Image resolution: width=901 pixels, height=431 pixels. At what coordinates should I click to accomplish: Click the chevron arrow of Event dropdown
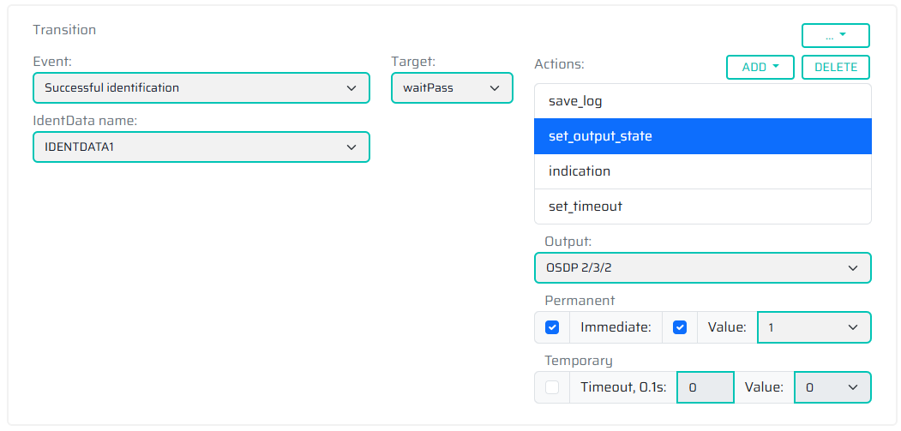pos(351,87)
